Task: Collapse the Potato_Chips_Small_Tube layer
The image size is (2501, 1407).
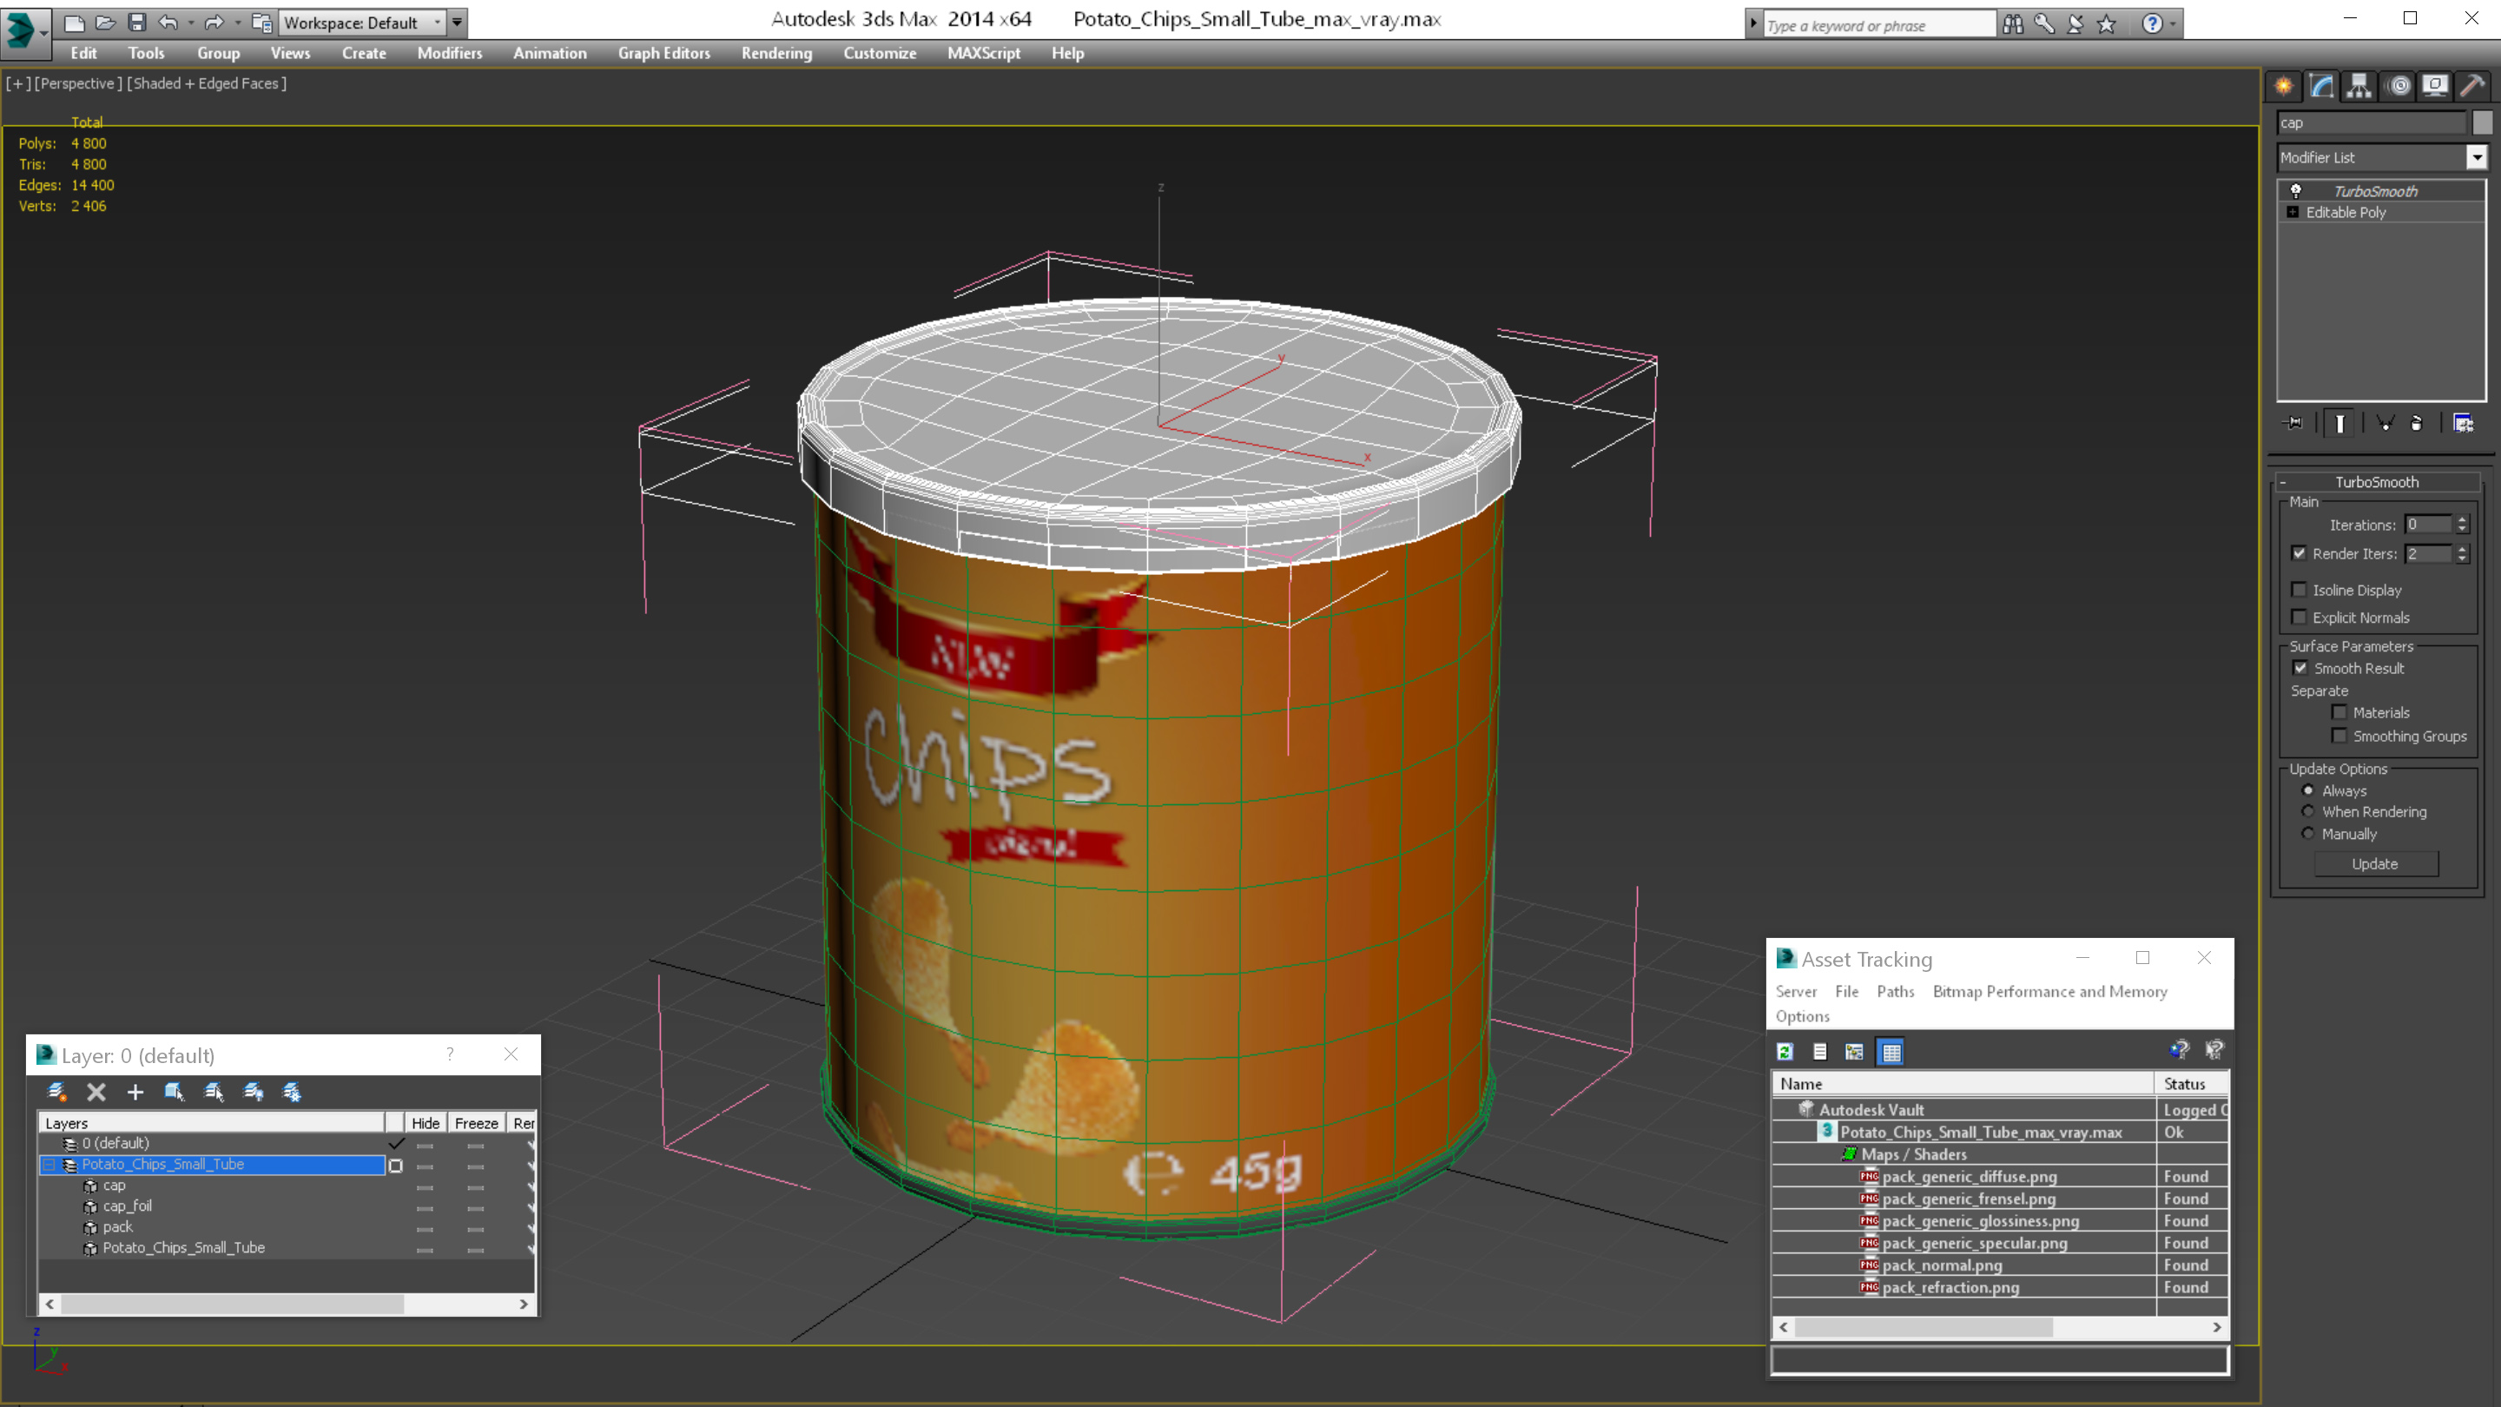Action: [x=48, y=1164]
